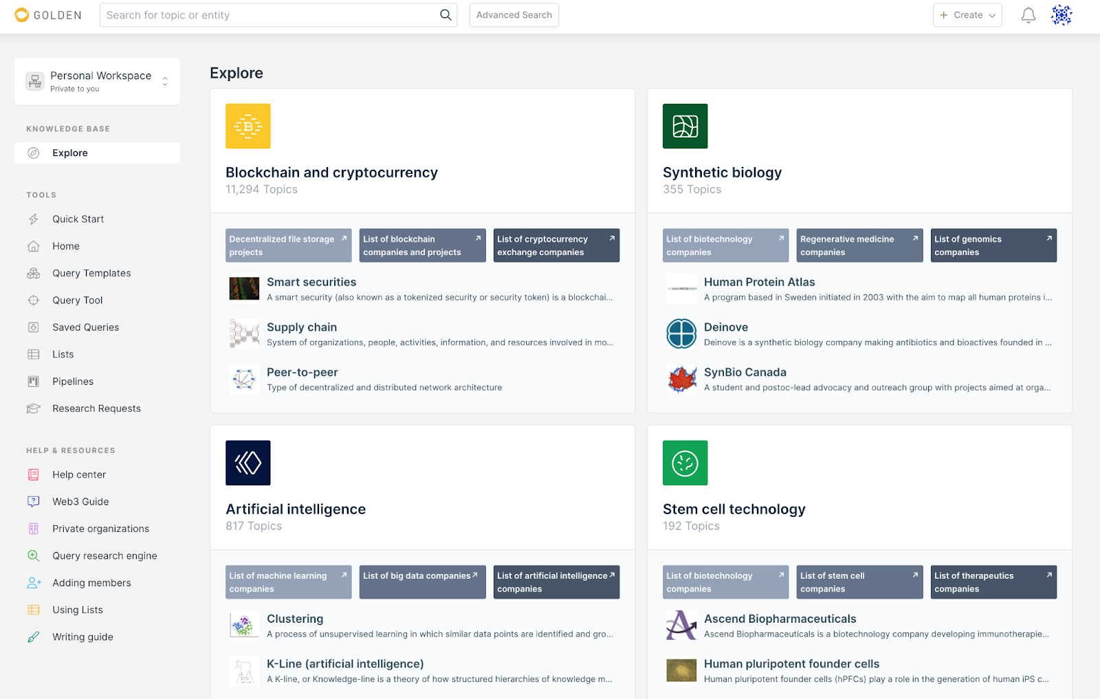1100x699 pixels.
Task: Click the Stem cell technology green icon
Action: tap(685, 463)
